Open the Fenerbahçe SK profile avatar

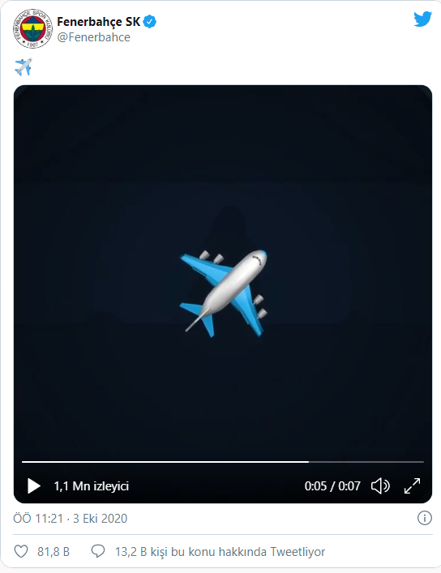click(x=33, y=28)
